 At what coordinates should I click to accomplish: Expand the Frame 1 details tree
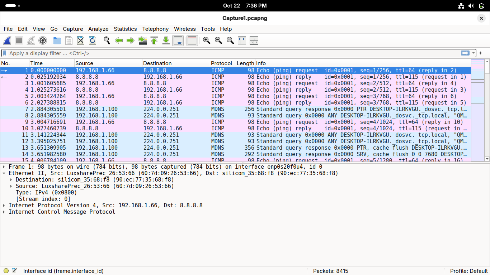point(4,167)
